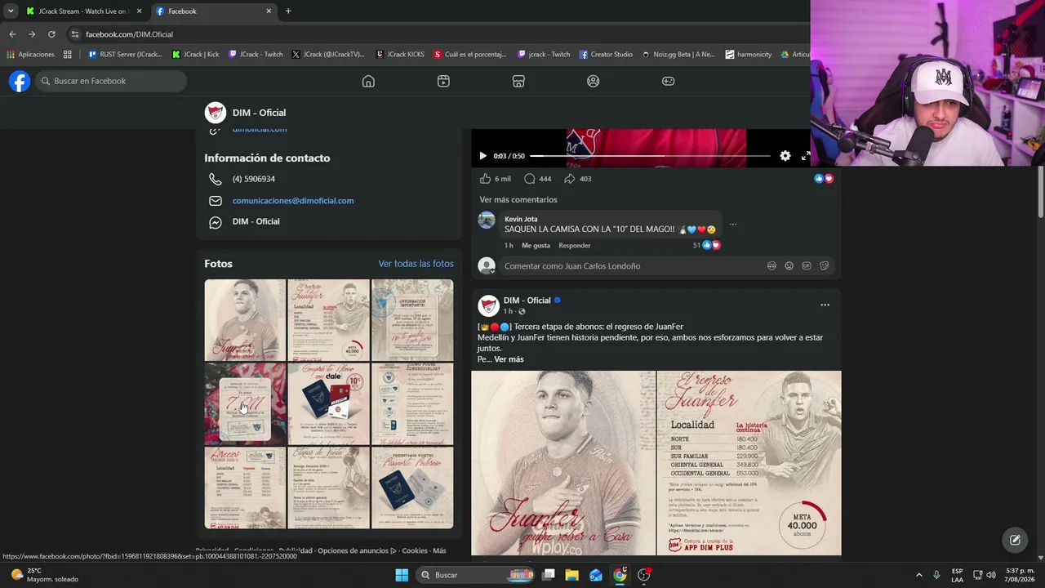
Task: Like the video post with 6 mil
Action: click(x=495, y=179)
